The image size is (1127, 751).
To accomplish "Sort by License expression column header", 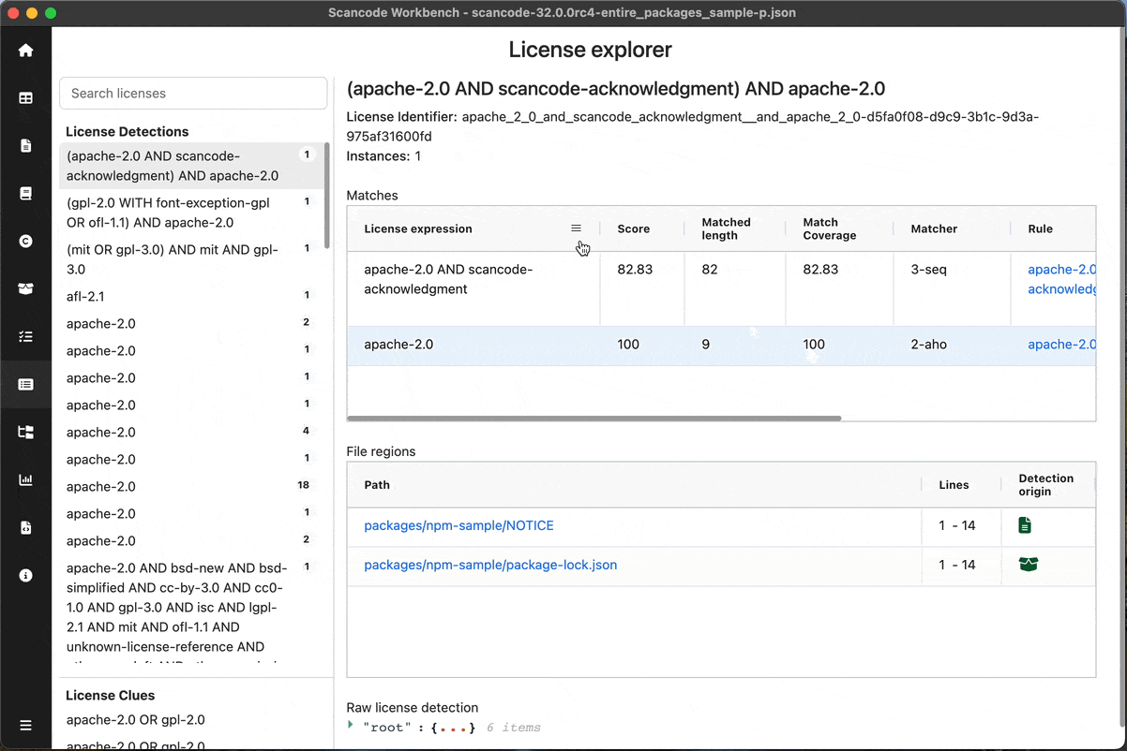I will pyautogui.click(x=418, y=228).
